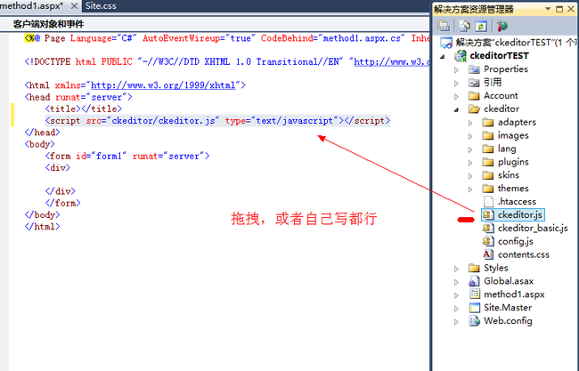Click the Site.Master file icon
This screenshot has height=371, width=579.
(x=474, y=308)
